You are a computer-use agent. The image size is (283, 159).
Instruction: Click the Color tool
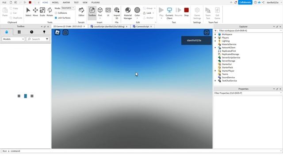(137, 13)
